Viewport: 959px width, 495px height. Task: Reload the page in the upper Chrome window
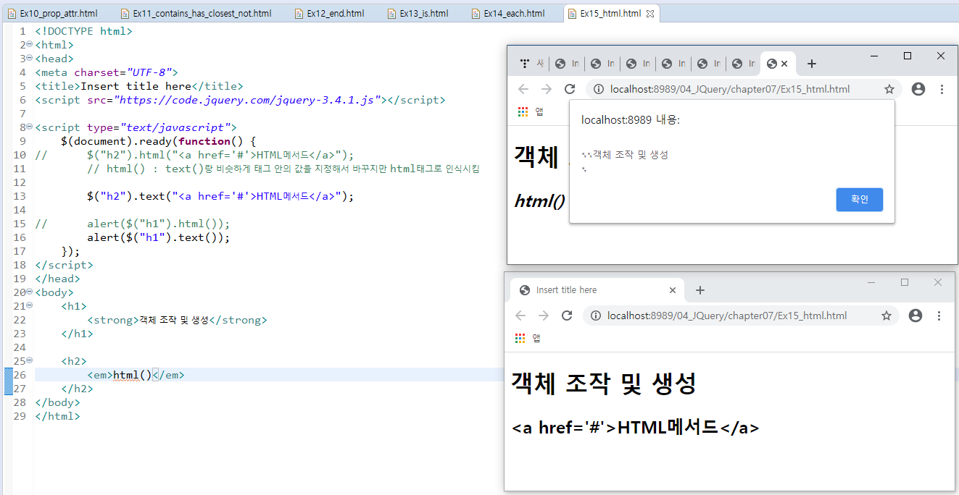click(570, 89)
